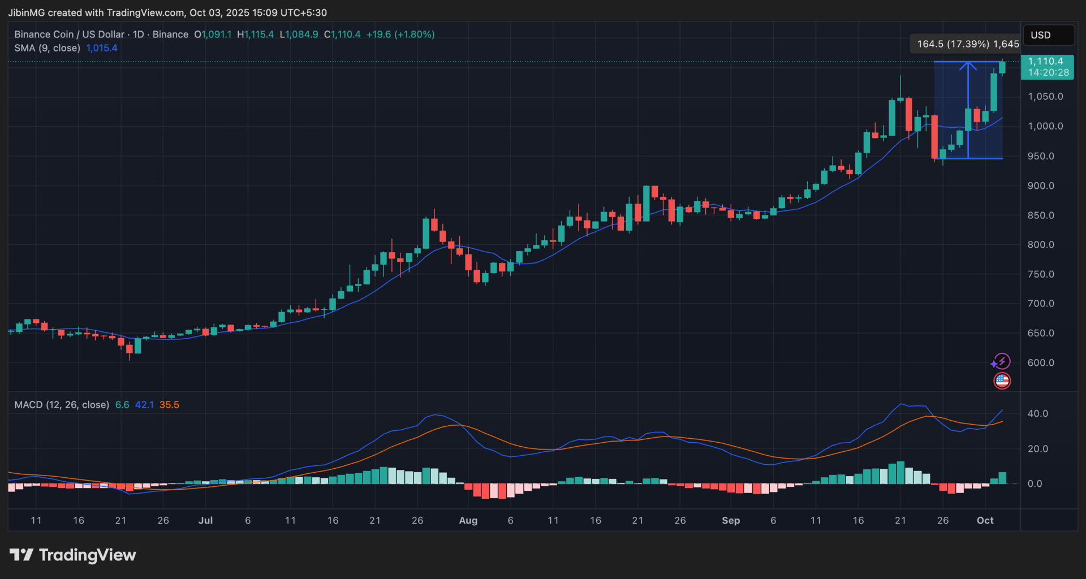Click the low value "L1,084.9"
This screenshot has height=579, width=1086.
(x=299, y=34)
